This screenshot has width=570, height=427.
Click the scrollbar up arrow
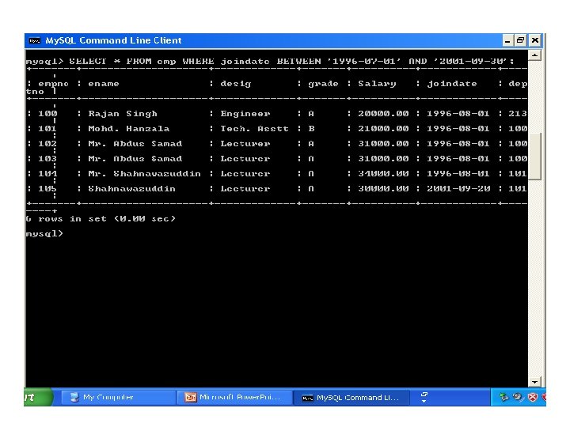tap(534, 55)
